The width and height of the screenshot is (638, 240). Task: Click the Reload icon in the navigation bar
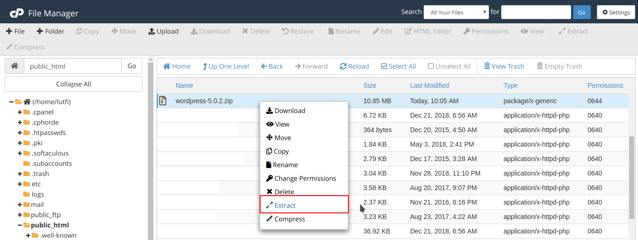[x=343, y=66]
